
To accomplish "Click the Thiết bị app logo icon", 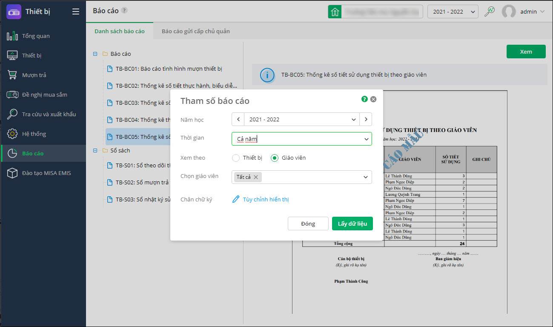I will [14, 11].
